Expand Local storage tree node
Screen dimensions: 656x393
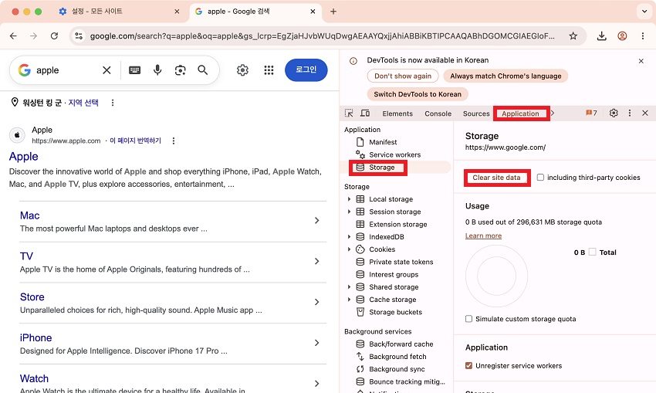point(349,199)
